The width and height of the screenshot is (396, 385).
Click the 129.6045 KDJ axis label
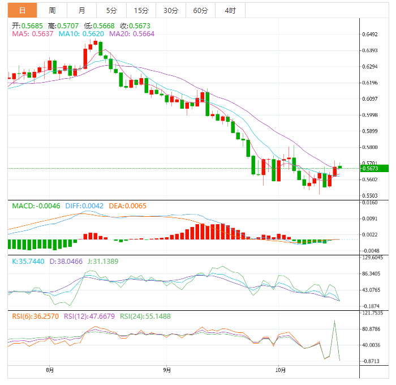[372, 258]
